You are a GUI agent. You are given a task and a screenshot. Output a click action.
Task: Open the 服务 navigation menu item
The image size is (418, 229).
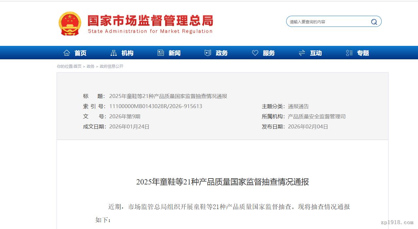[x=269, y=53]
